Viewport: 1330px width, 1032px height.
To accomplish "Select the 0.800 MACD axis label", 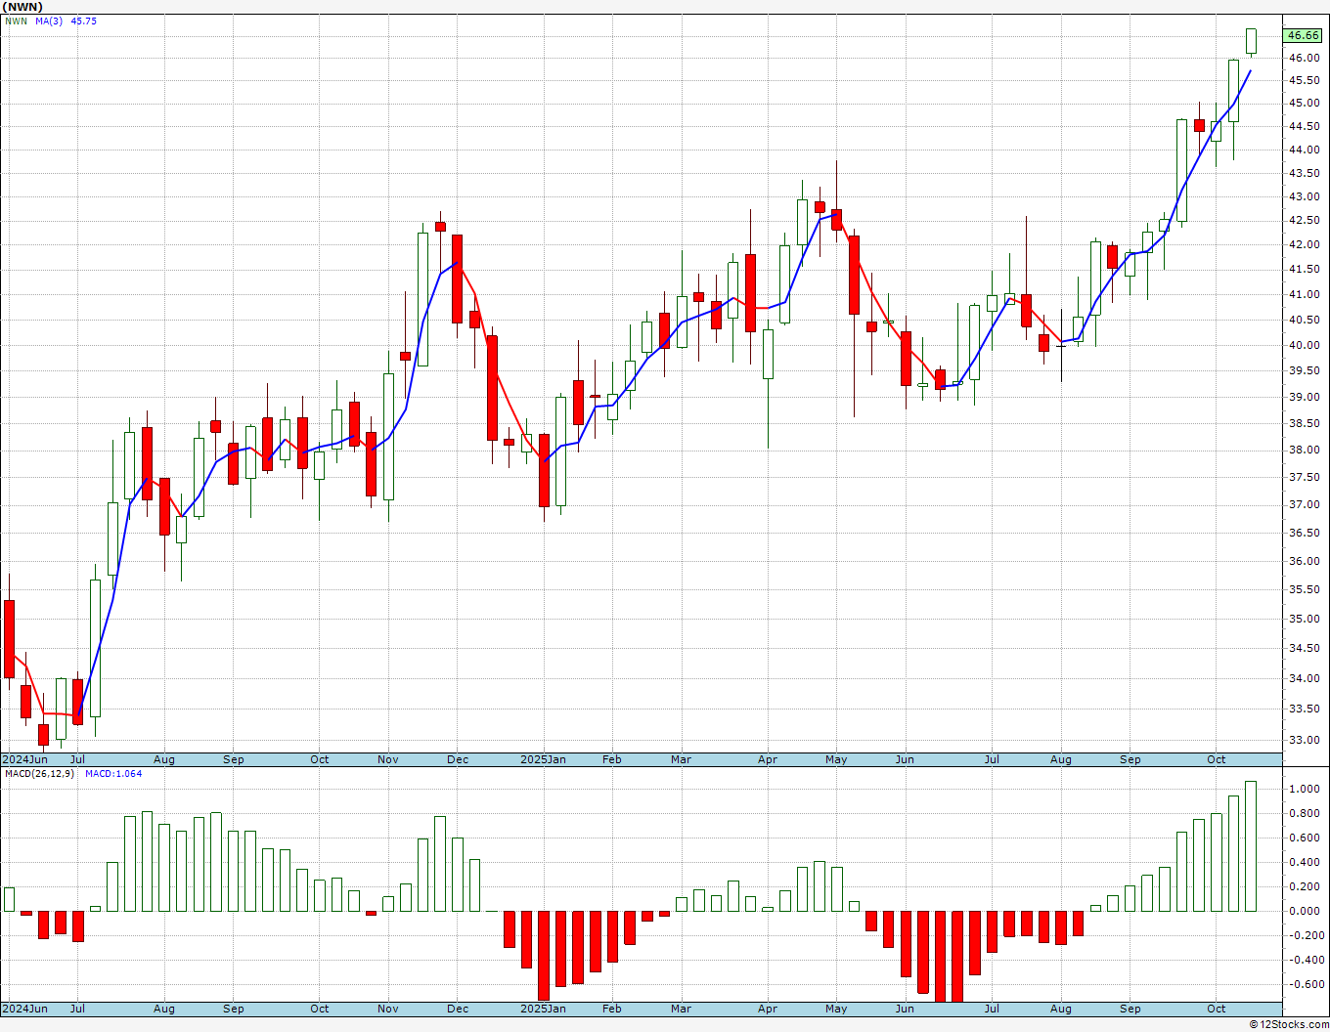I will [1304, 813].
